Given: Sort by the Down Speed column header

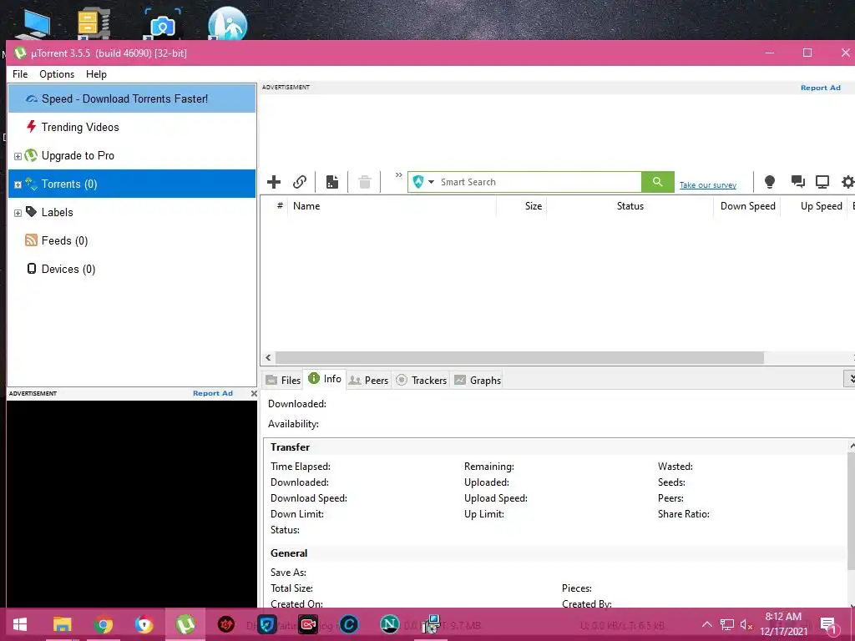Looking at the screenshot, I should [747, 206].
